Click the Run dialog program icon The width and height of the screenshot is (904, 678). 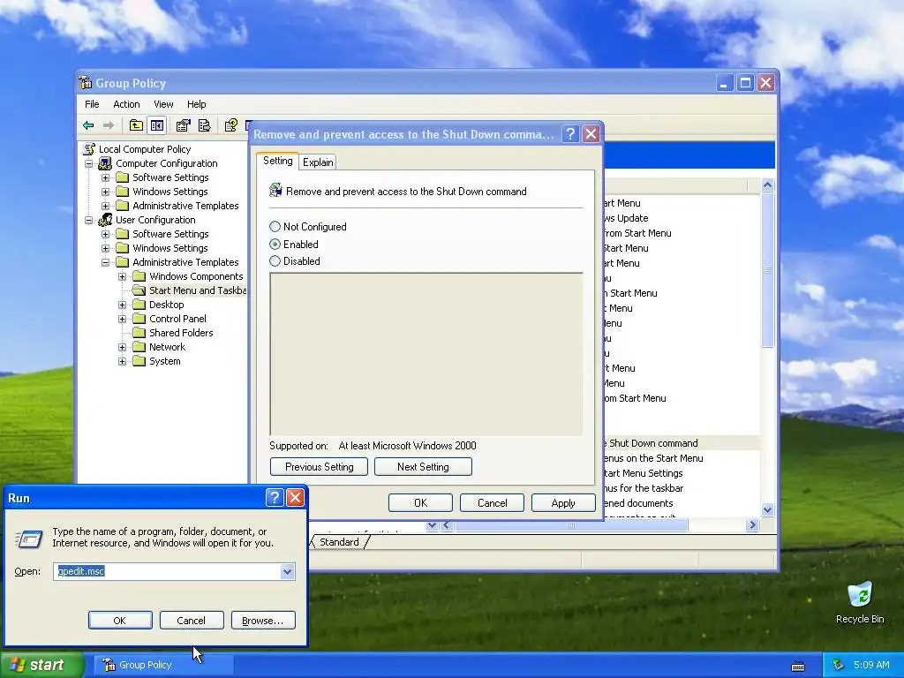[28, 539]
